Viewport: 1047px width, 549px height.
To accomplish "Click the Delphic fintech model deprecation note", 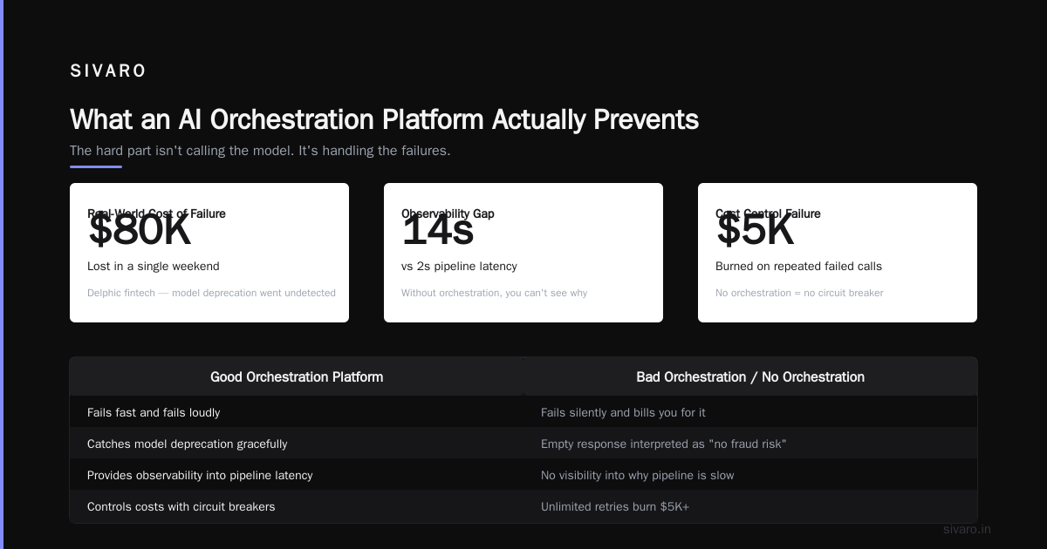I will click(x=211, y=293).
